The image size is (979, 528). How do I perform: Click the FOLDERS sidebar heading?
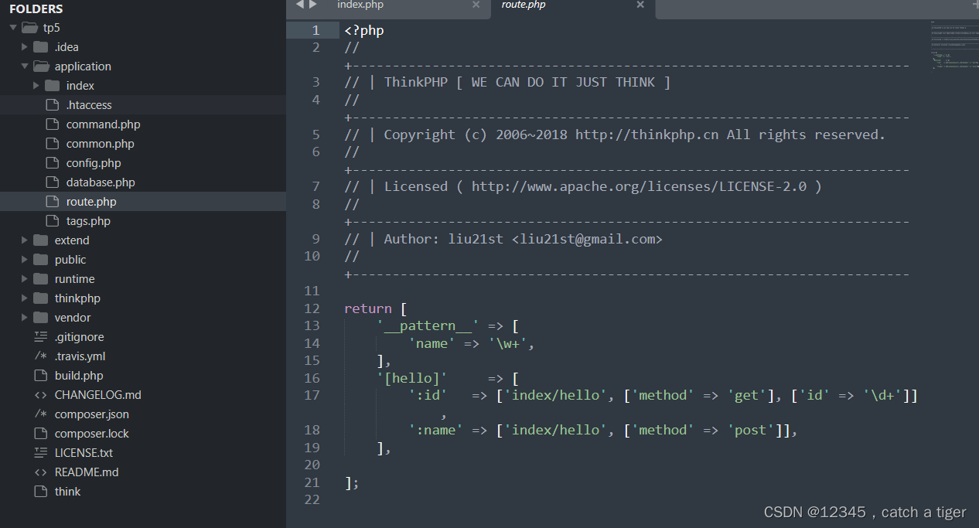pos(36,9)
